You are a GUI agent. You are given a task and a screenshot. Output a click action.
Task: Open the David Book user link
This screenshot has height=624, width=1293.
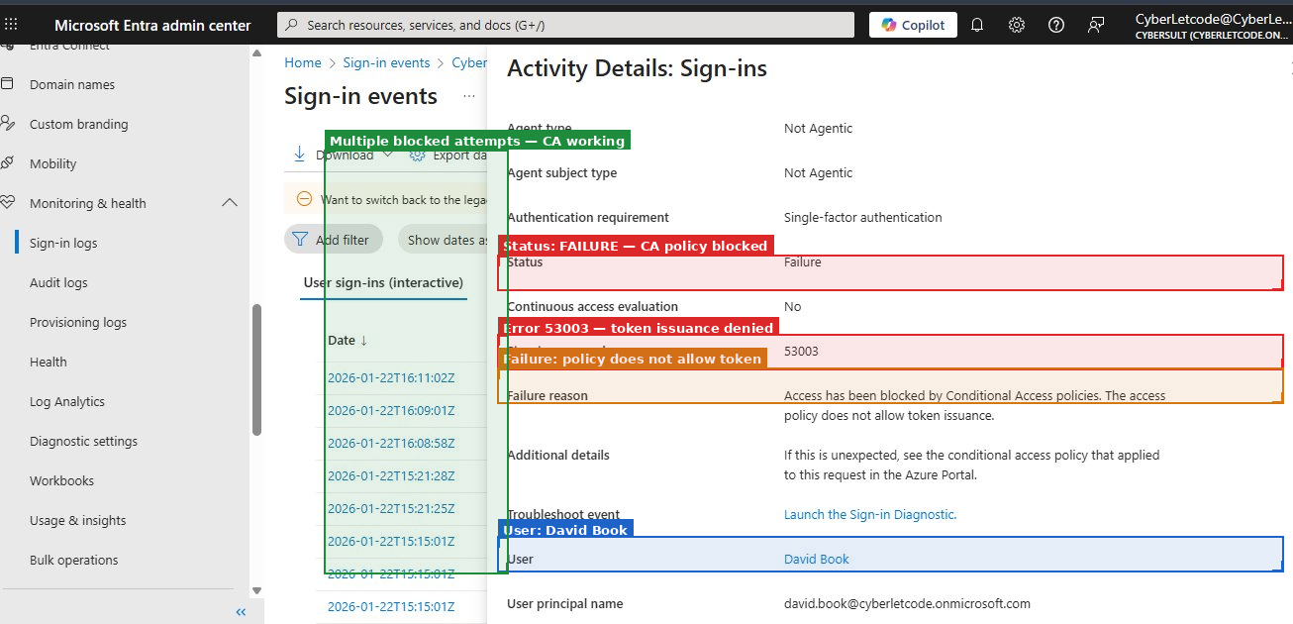tap(817, 559)
